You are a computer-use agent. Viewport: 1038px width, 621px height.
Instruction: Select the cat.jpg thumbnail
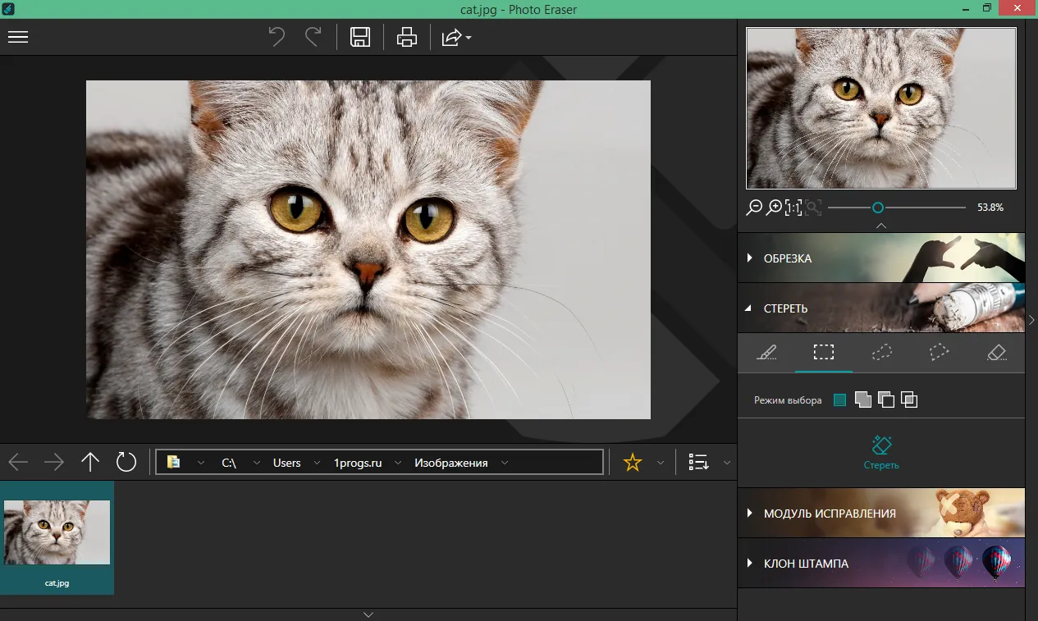tap(57, 538)
